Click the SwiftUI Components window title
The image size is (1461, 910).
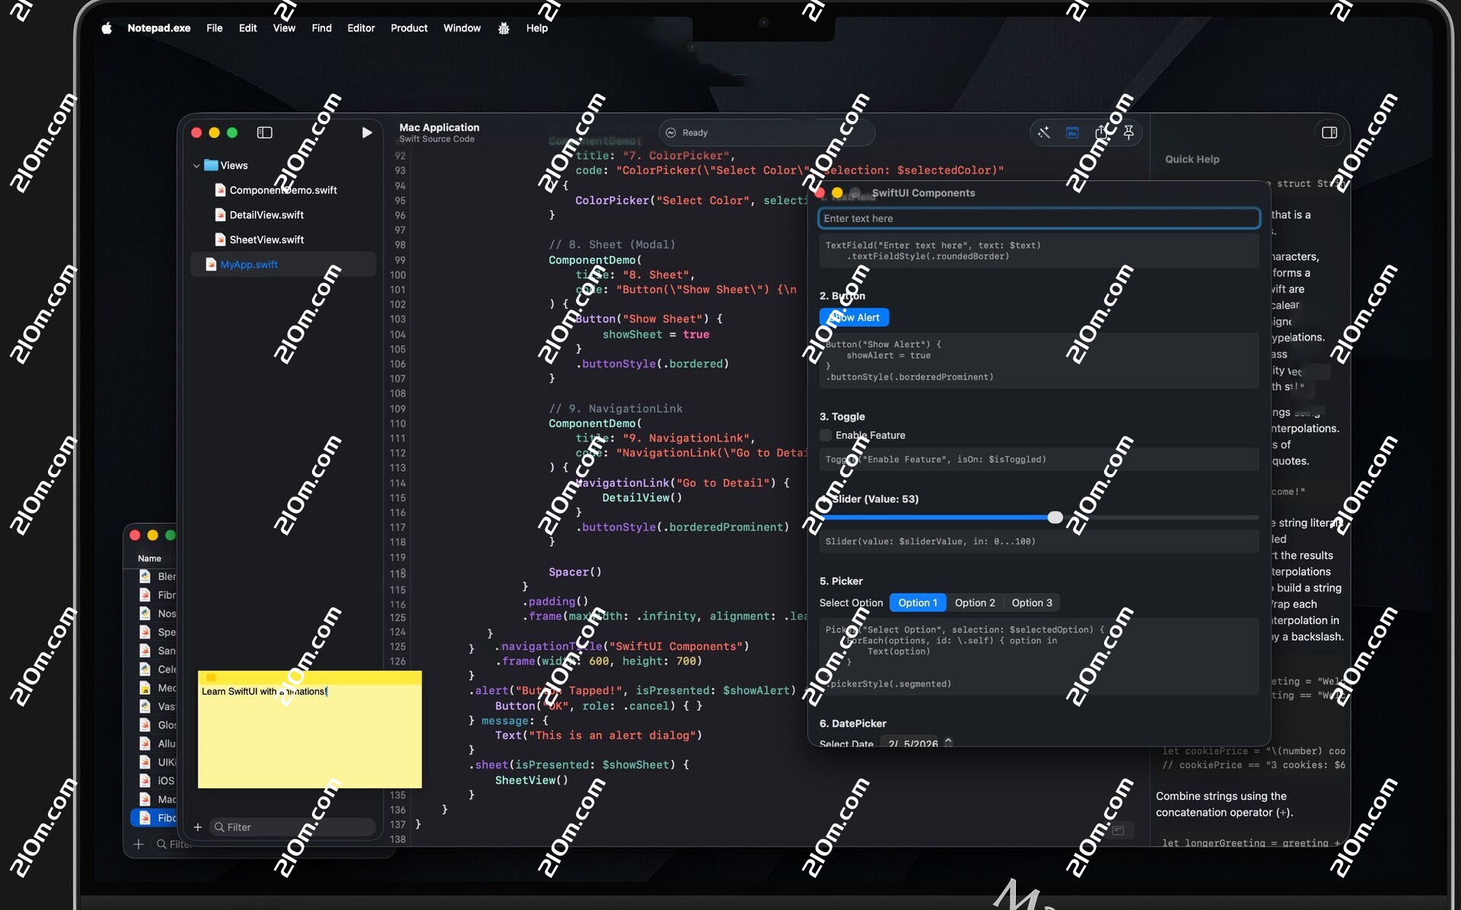tap(923, 192)
